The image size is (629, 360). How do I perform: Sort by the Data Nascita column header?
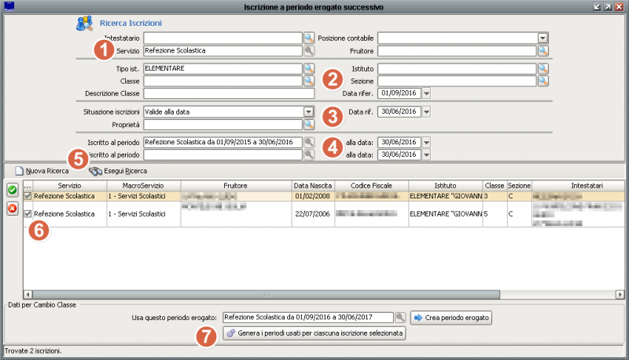point(313,185)
